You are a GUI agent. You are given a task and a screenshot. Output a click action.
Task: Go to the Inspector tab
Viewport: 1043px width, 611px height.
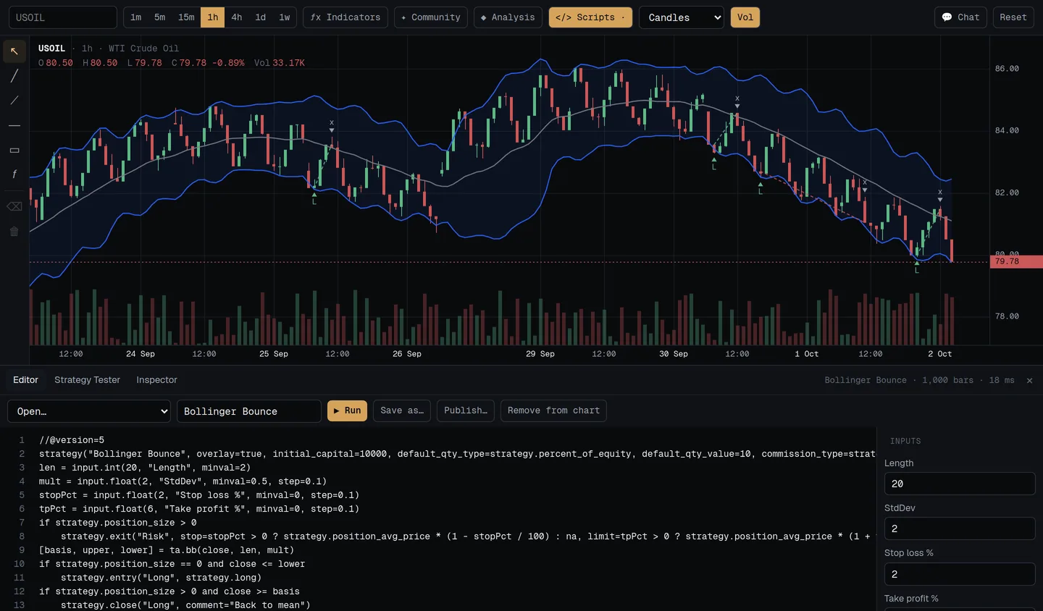pos(157,380)
